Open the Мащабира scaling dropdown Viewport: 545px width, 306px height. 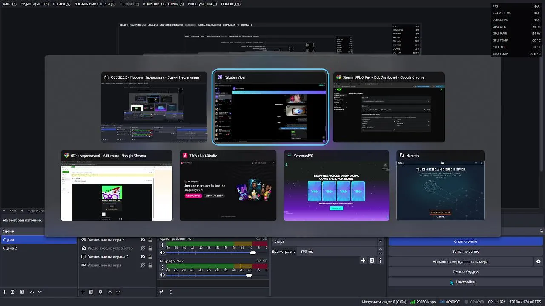click(36, 210)
